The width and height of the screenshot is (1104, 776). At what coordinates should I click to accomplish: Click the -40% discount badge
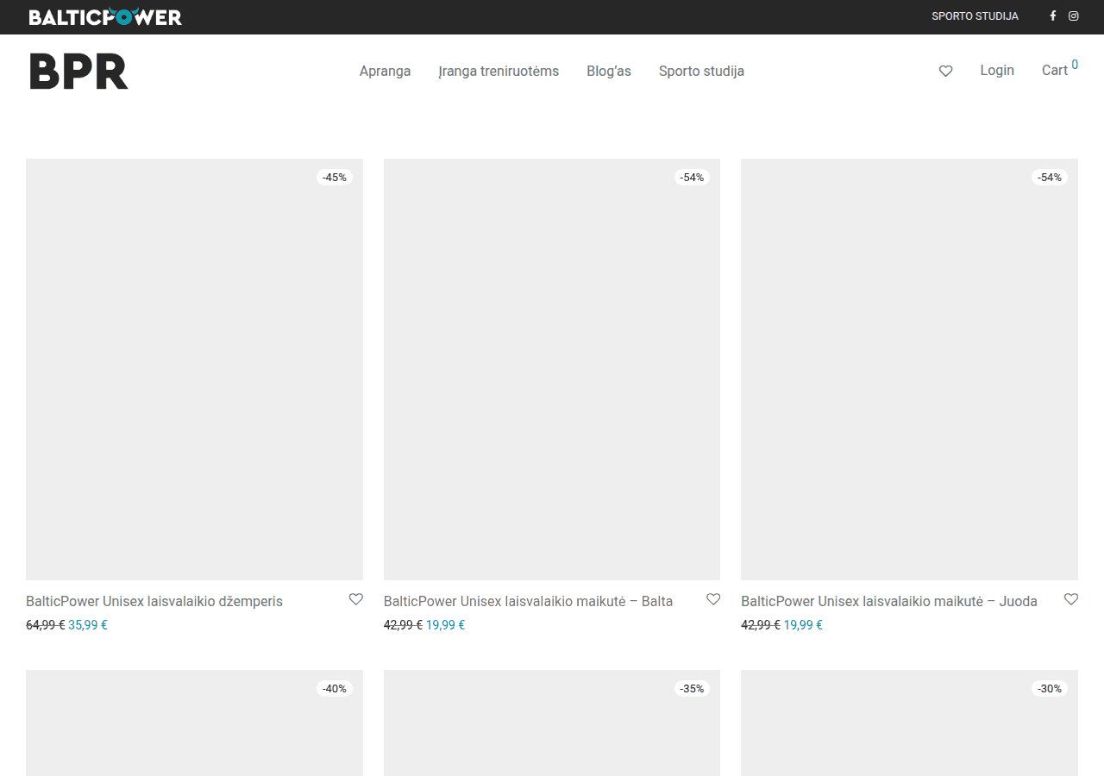point(335,689)
